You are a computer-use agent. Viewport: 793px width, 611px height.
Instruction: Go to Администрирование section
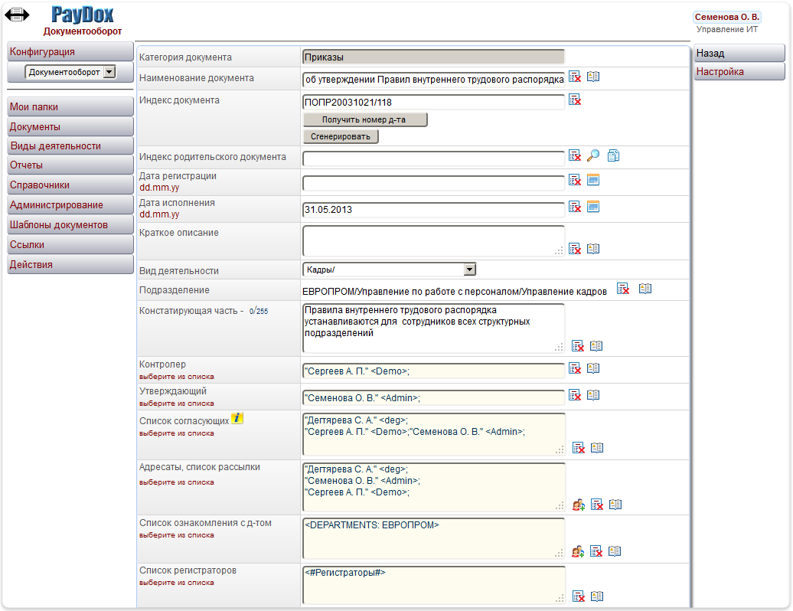pyautogui.click(x=70, y=205)
